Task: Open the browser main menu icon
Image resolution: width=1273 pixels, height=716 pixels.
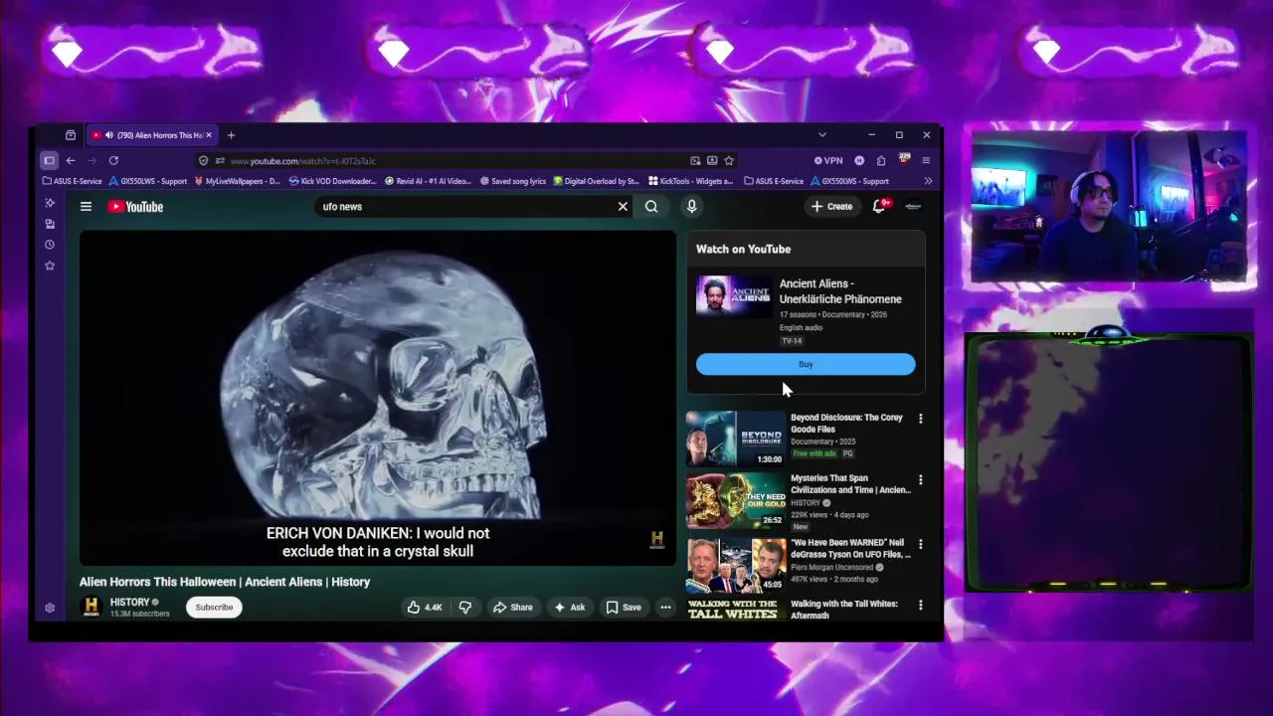Action: pyautogui.click(x=926, y=160)
